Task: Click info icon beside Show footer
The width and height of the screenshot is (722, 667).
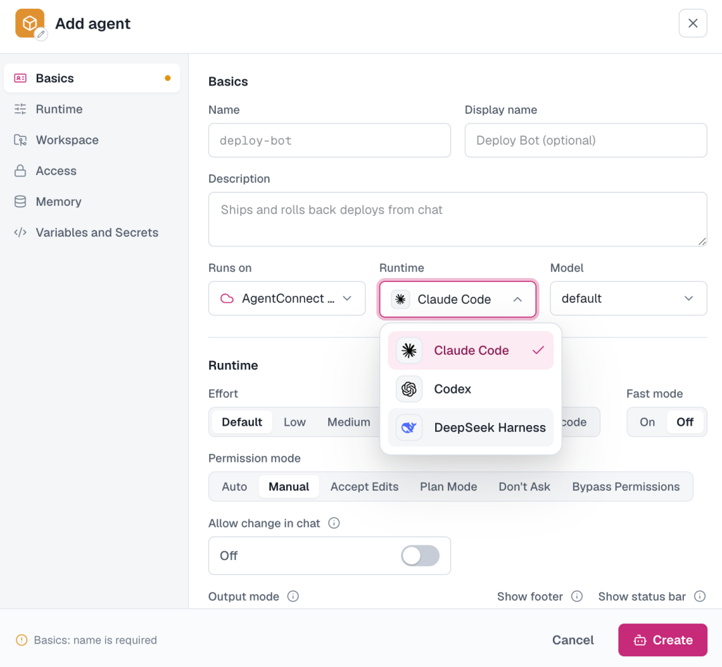Action: [x=577, y=596]
